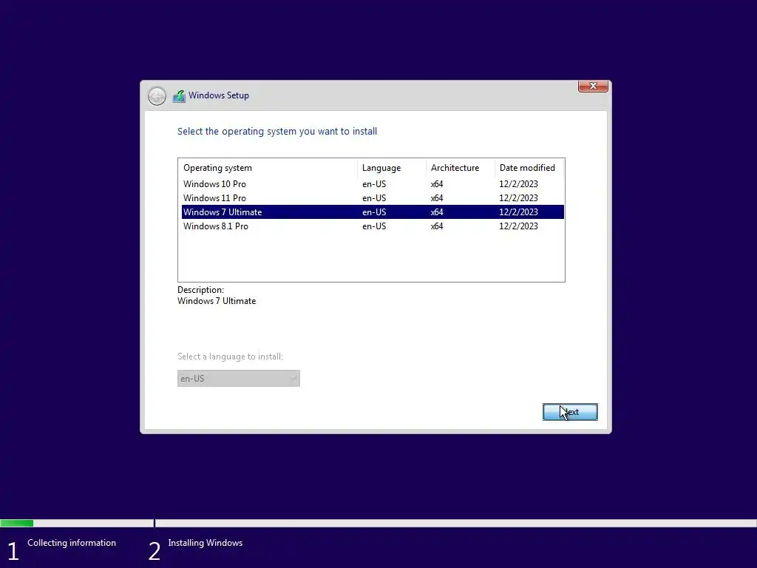Screen dimensions: 757x568
Task: Click the Collecting information step label
Action: point(72,543)
